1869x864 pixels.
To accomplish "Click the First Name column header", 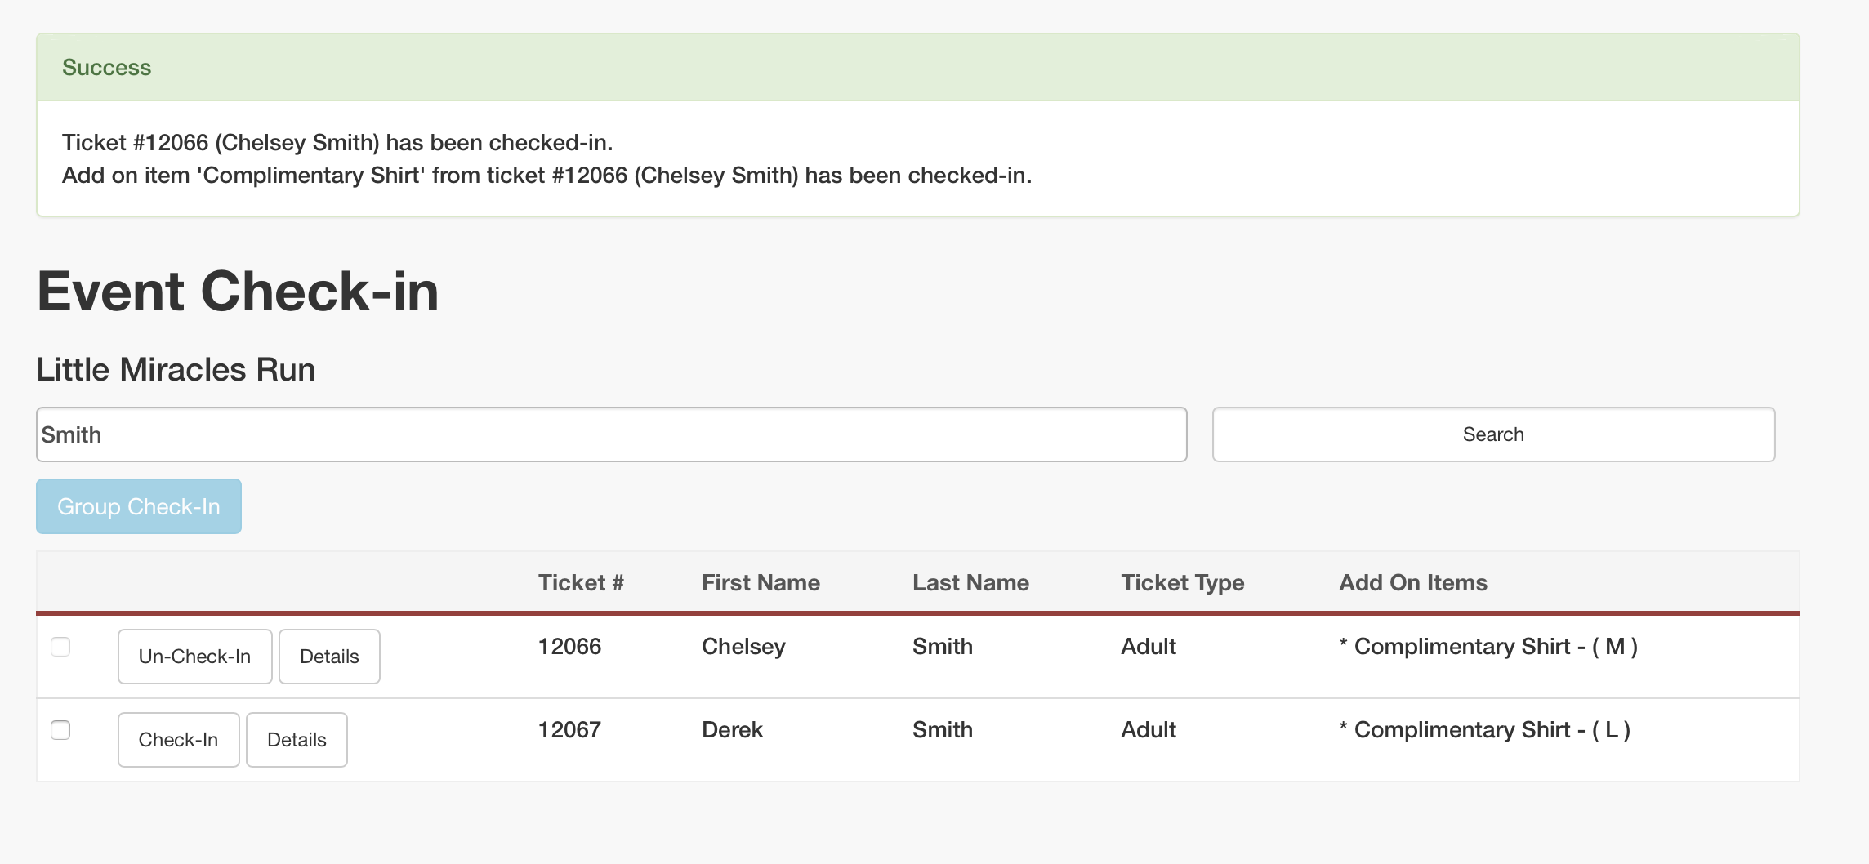I will click(x=761, y=583).
